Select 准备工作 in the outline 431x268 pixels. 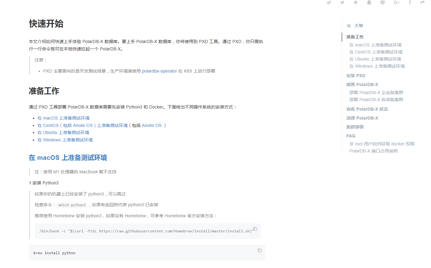(x=355, y=37)
